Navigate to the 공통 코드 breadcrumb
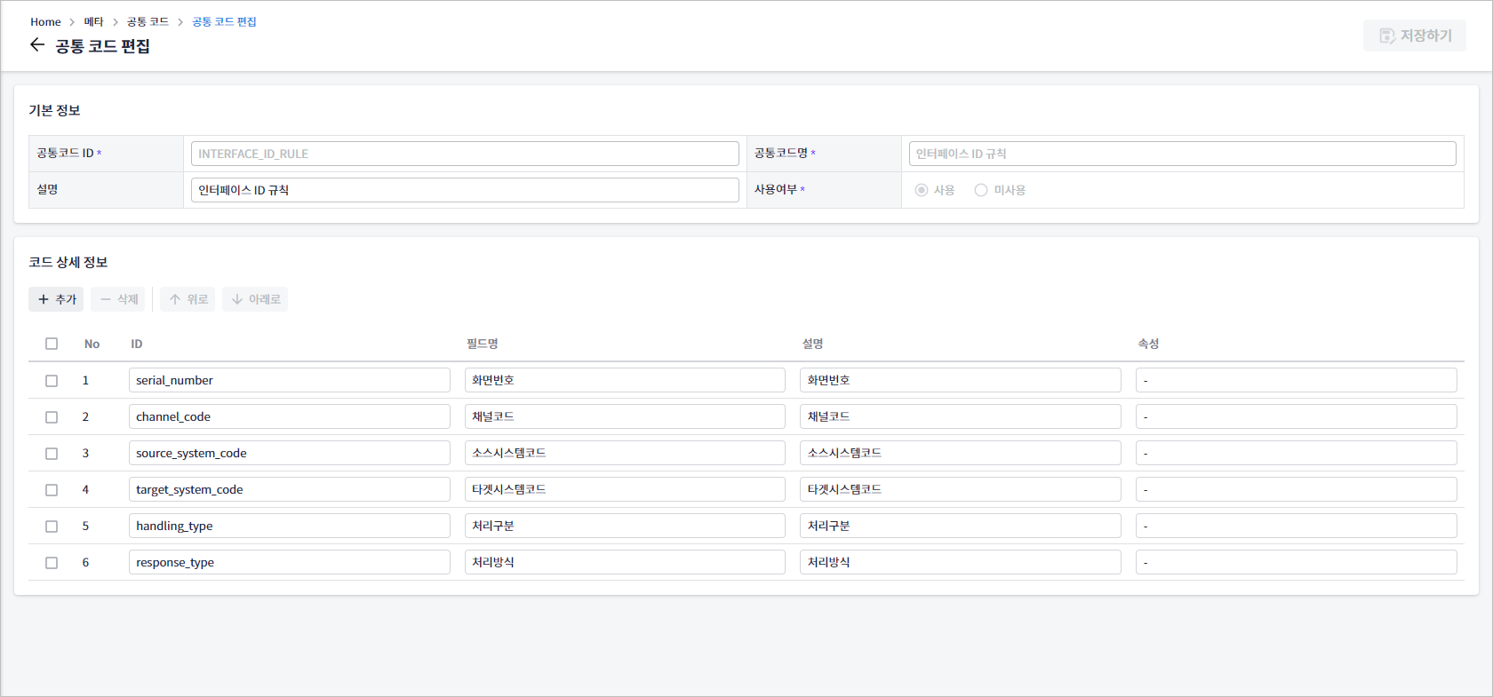The image size is (1493, 697). 148,22
